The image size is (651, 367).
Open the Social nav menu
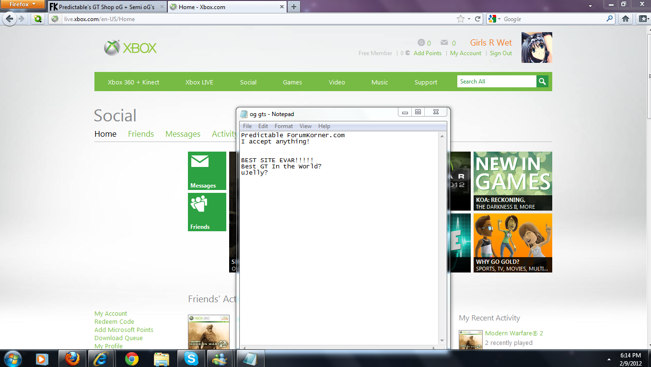[248, 82]
